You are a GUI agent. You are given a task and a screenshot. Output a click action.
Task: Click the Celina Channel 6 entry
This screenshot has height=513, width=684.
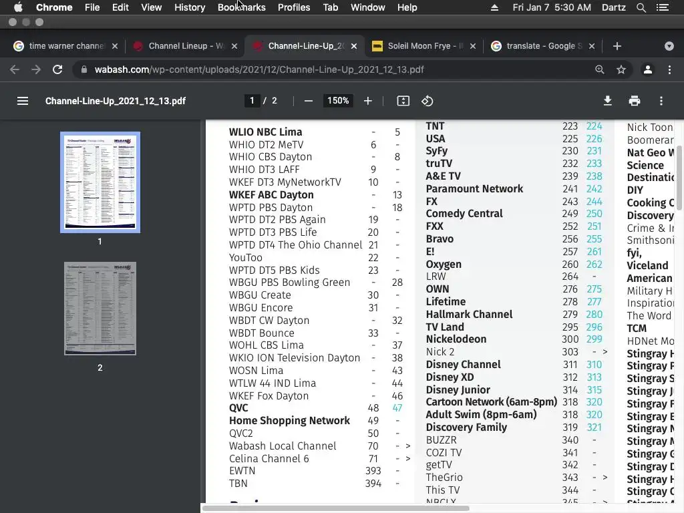point(269,458)
